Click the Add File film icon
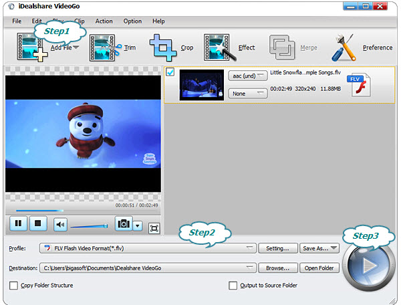 (32, 47)
